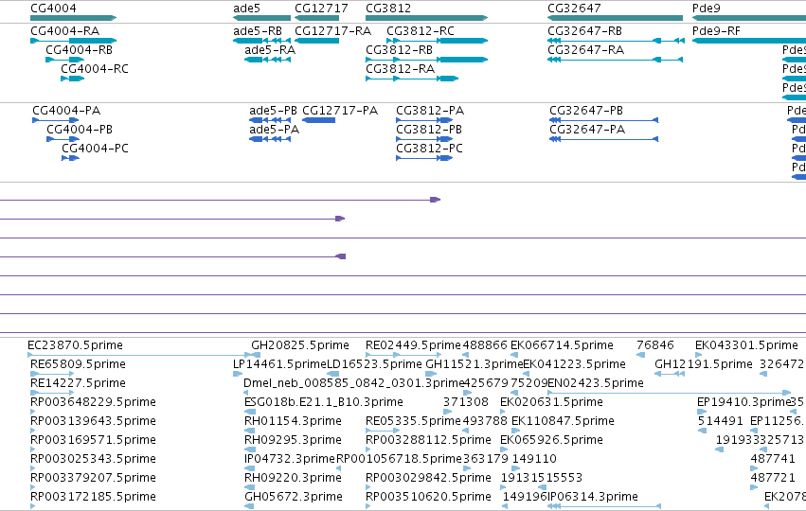This screenshot has height=511, width=806.
Task: Select transcript CG32647-RB
Action: (x=585, y=31)
